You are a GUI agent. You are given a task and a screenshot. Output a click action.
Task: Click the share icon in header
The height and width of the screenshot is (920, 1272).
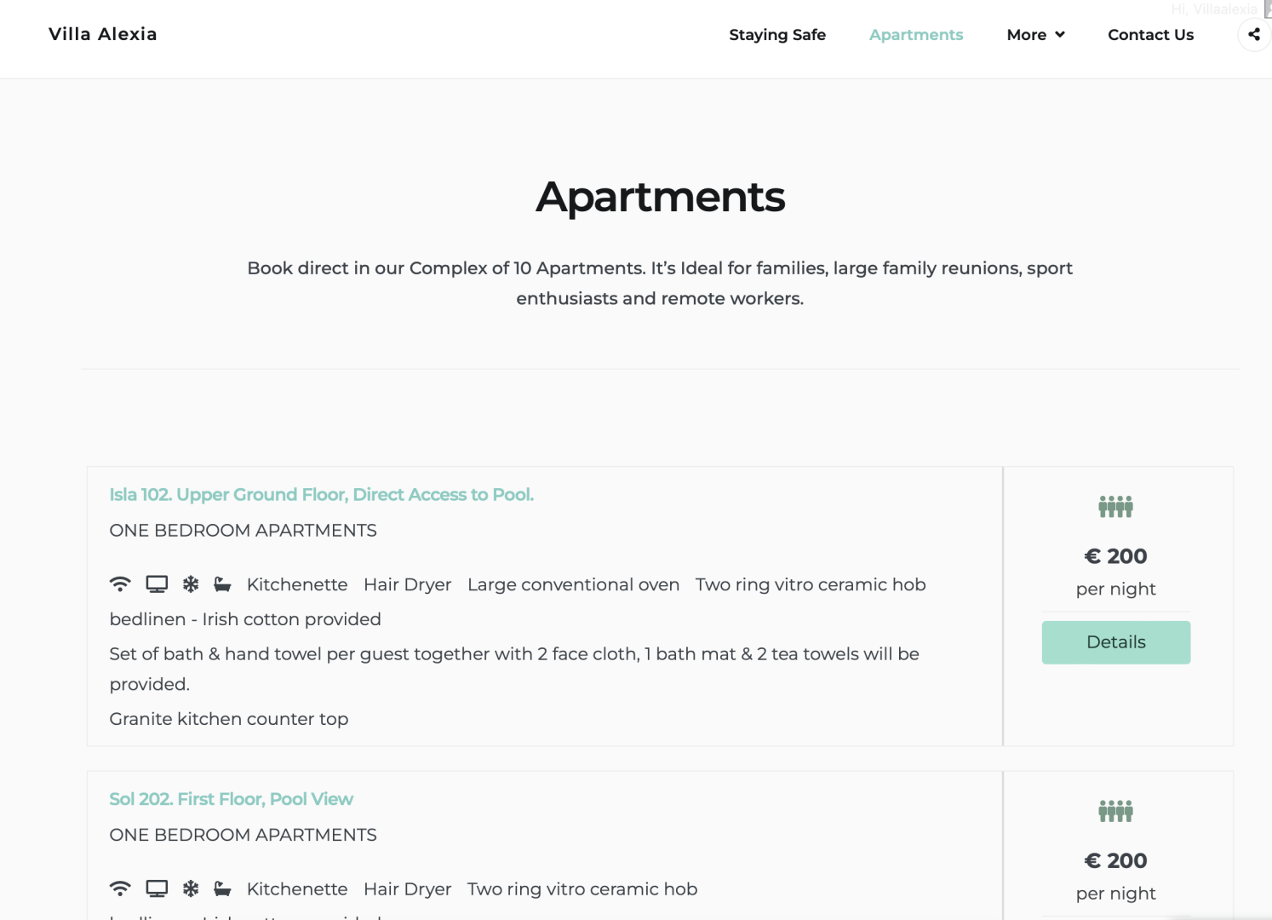[1253, 35]
